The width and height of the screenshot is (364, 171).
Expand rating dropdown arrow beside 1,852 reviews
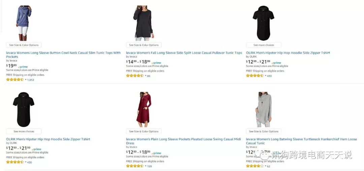pos(26,80)
